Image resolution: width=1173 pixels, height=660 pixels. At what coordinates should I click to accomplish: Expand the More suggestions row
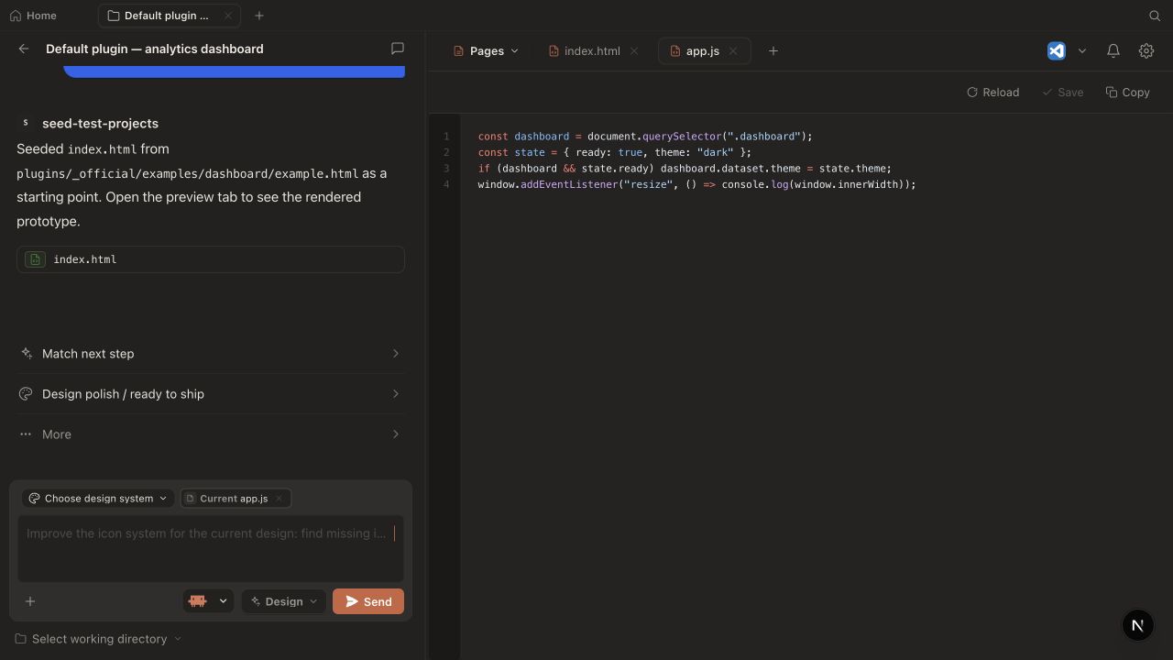point(211,434)
